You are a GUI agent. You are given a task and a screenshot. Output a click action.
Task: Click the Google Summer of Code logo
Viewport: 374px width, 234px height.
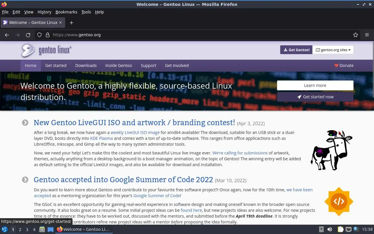click(x=339, y=201)
